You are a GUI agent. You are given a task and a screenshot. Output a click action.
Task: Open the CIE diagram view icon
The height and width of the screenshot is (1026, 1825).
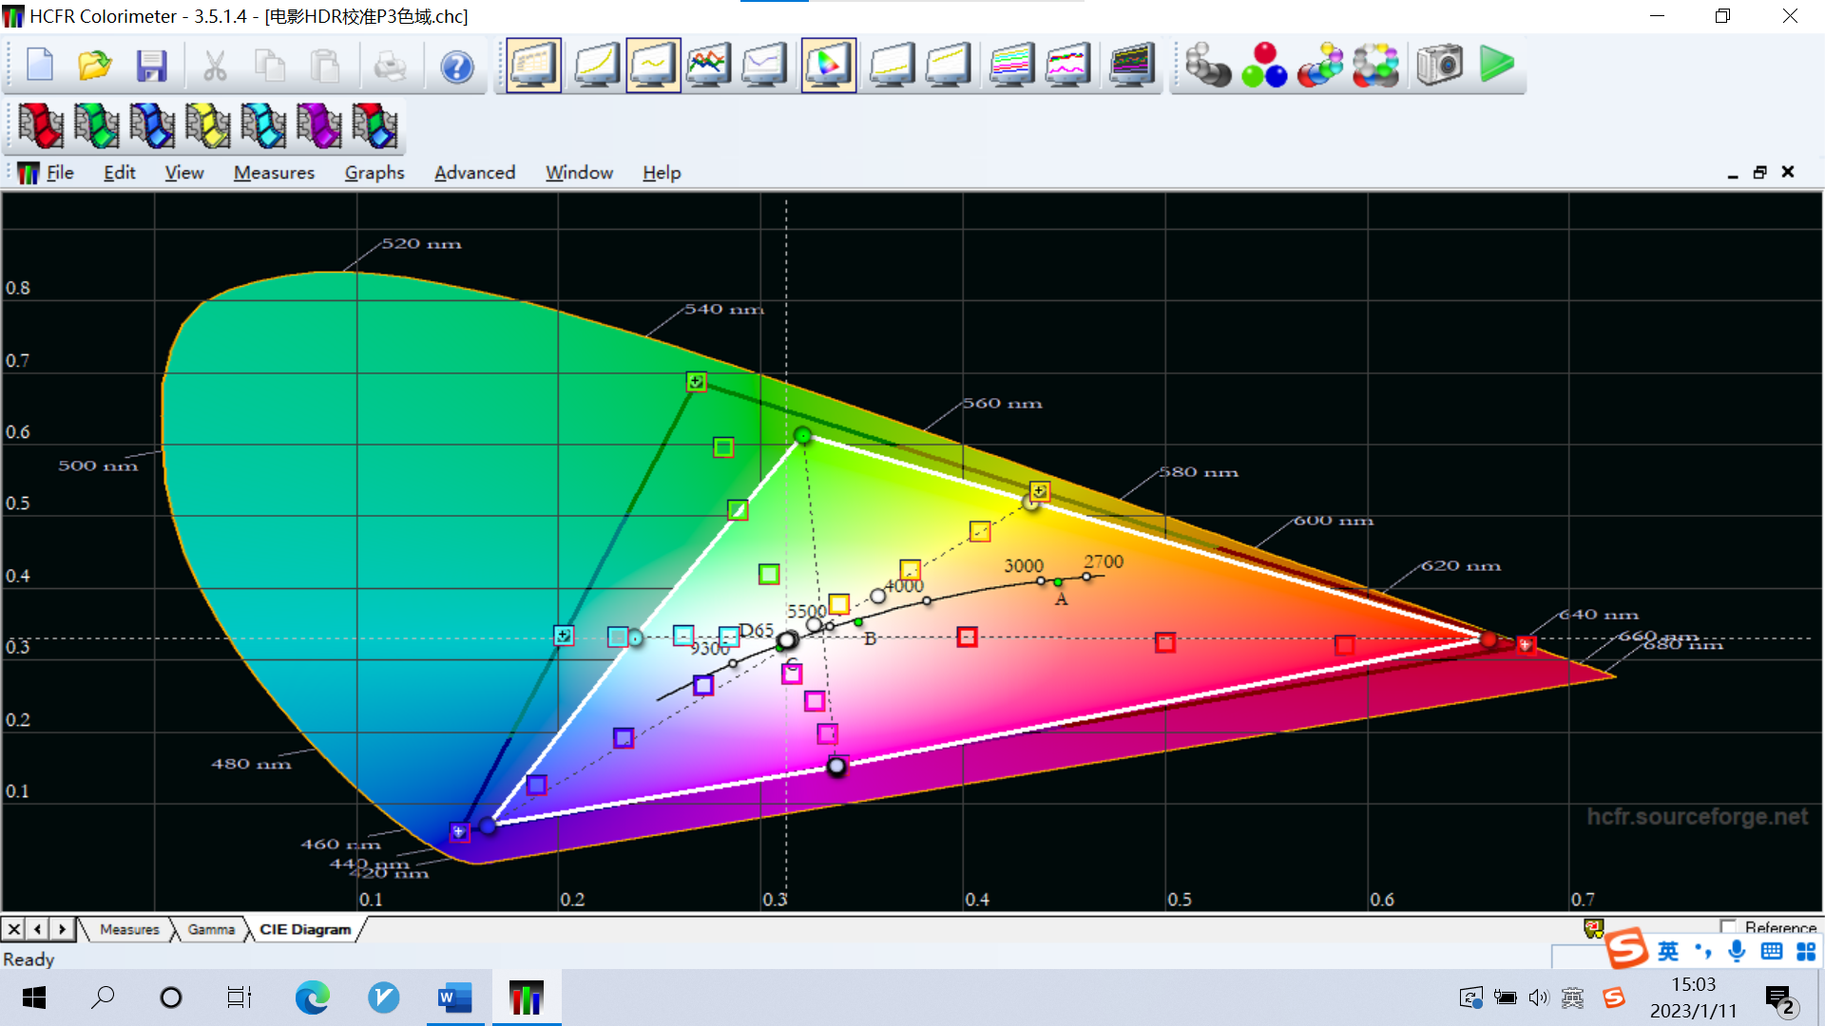[x=828, y=66]
